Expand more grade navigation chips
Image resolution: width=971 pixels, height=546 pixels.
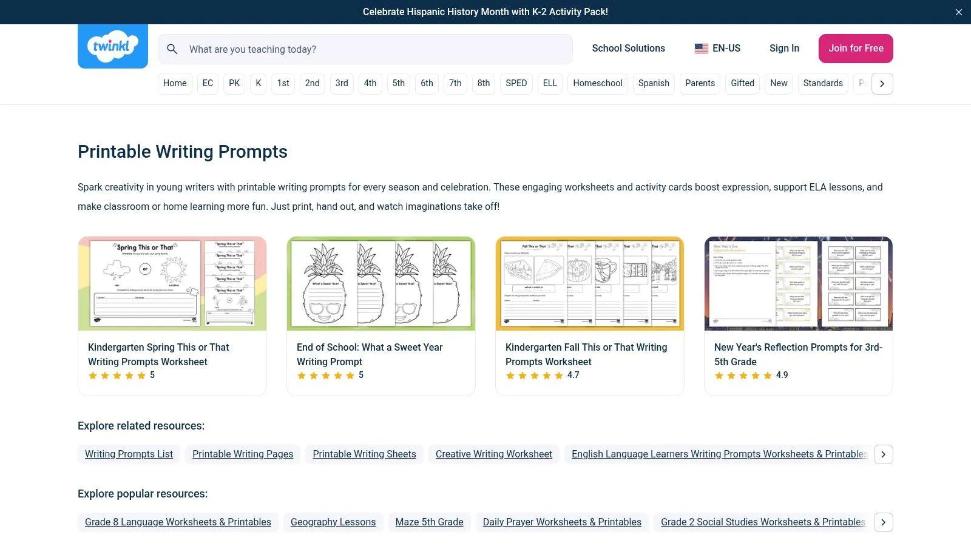[x=882, y=84]
